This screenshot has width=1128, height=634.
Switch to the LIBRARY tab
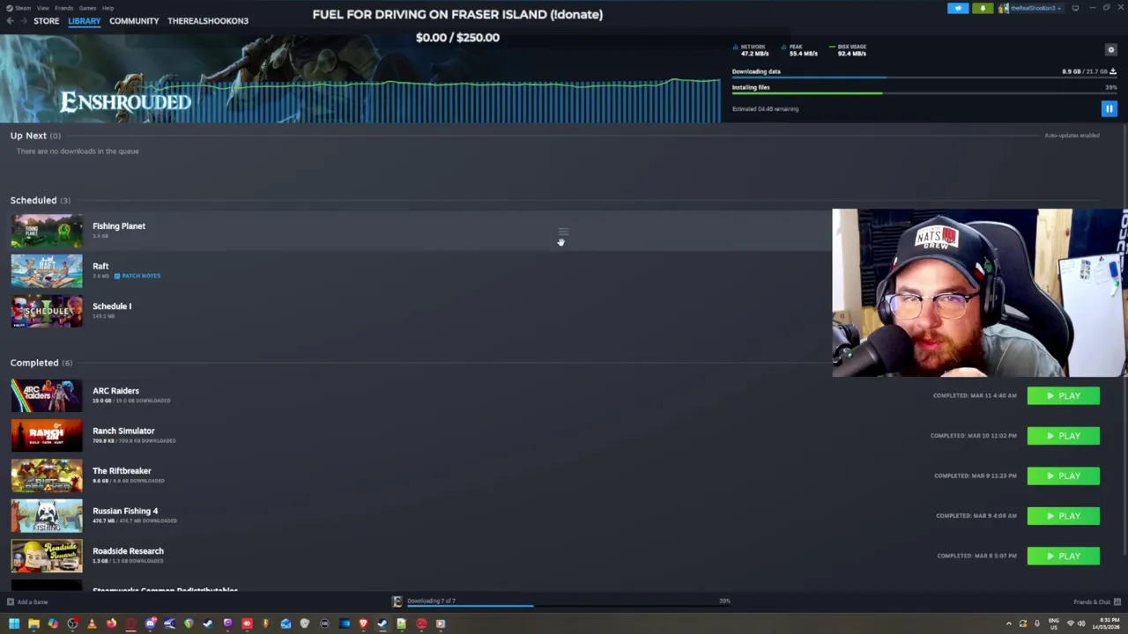point(85,21)
